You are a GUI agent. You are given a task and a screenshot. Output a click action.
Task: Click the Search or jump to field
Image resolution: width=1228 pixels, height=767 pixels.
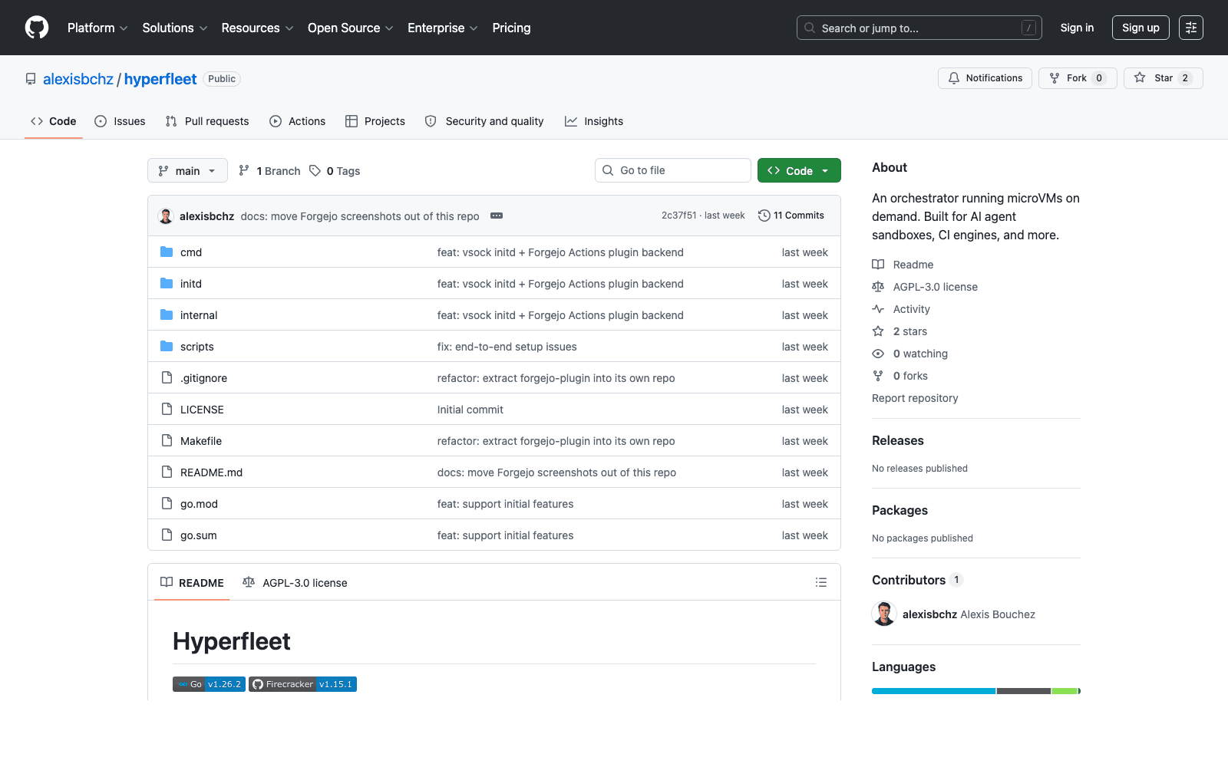tap(919, 28)
